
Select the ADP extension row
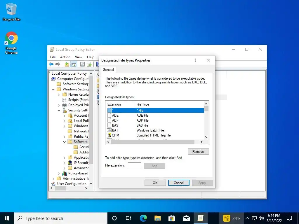point(155,120)
